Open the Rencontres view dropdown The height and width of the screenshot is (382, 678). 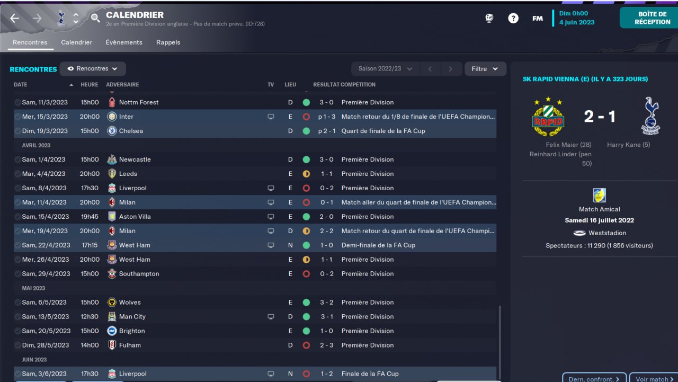coord(93,69)
